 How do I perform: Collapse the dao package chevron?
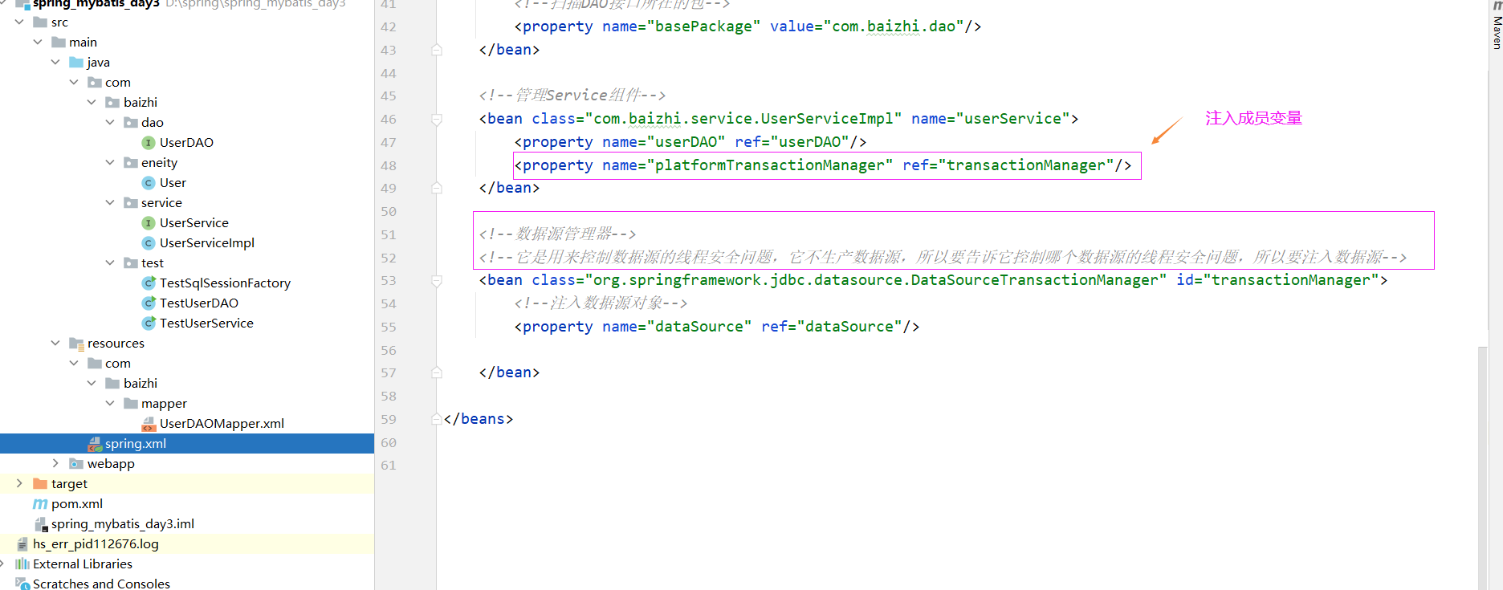(x=110, y=122)
